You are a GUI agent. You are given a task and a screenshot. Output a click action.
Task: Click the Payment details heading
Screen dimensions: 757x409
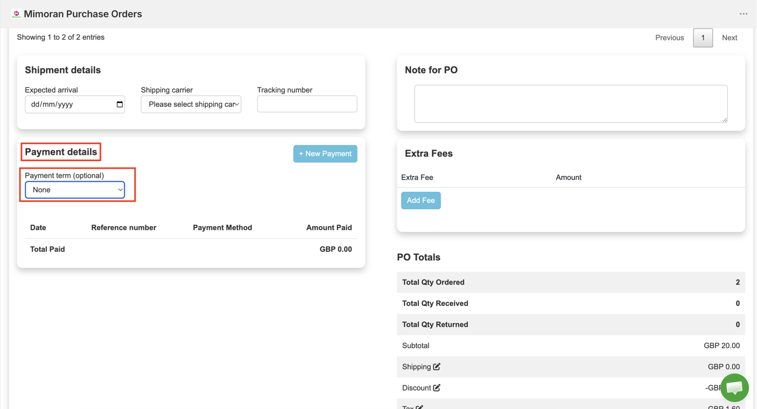click(61, 152)
